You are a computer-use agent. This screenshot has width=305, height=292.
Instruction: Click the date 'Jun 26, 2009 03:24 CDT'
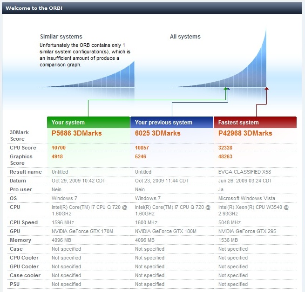[x=245, y=181]
